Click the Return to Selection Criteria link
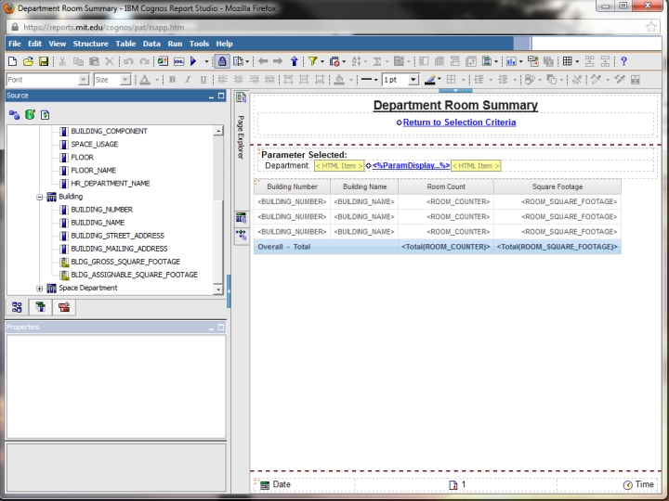This screenshot has height=501, width=669. coord(459,122)
